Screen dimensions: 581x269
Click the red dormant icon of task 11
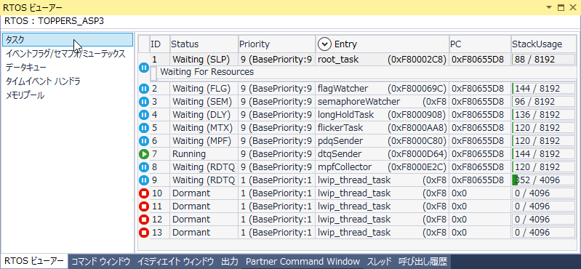coord(144,206)
